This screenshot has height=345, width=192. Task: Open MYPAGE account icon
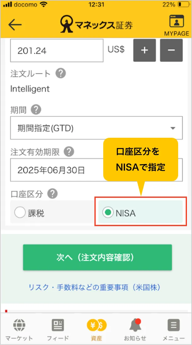coord(176,25)
